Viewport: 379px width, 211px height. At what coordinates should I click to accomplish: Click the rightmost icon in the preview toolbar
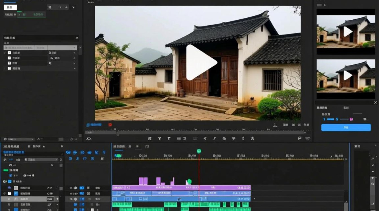(x=308, y=138)
